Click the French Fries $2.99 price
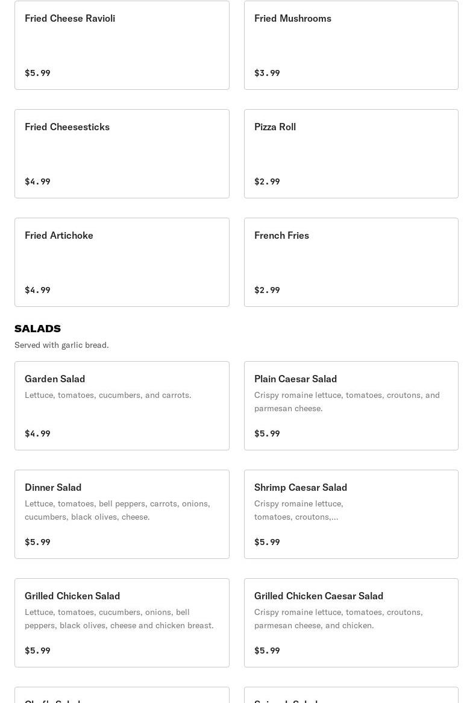This screenshot has height=703, width=473. (267, 290)
